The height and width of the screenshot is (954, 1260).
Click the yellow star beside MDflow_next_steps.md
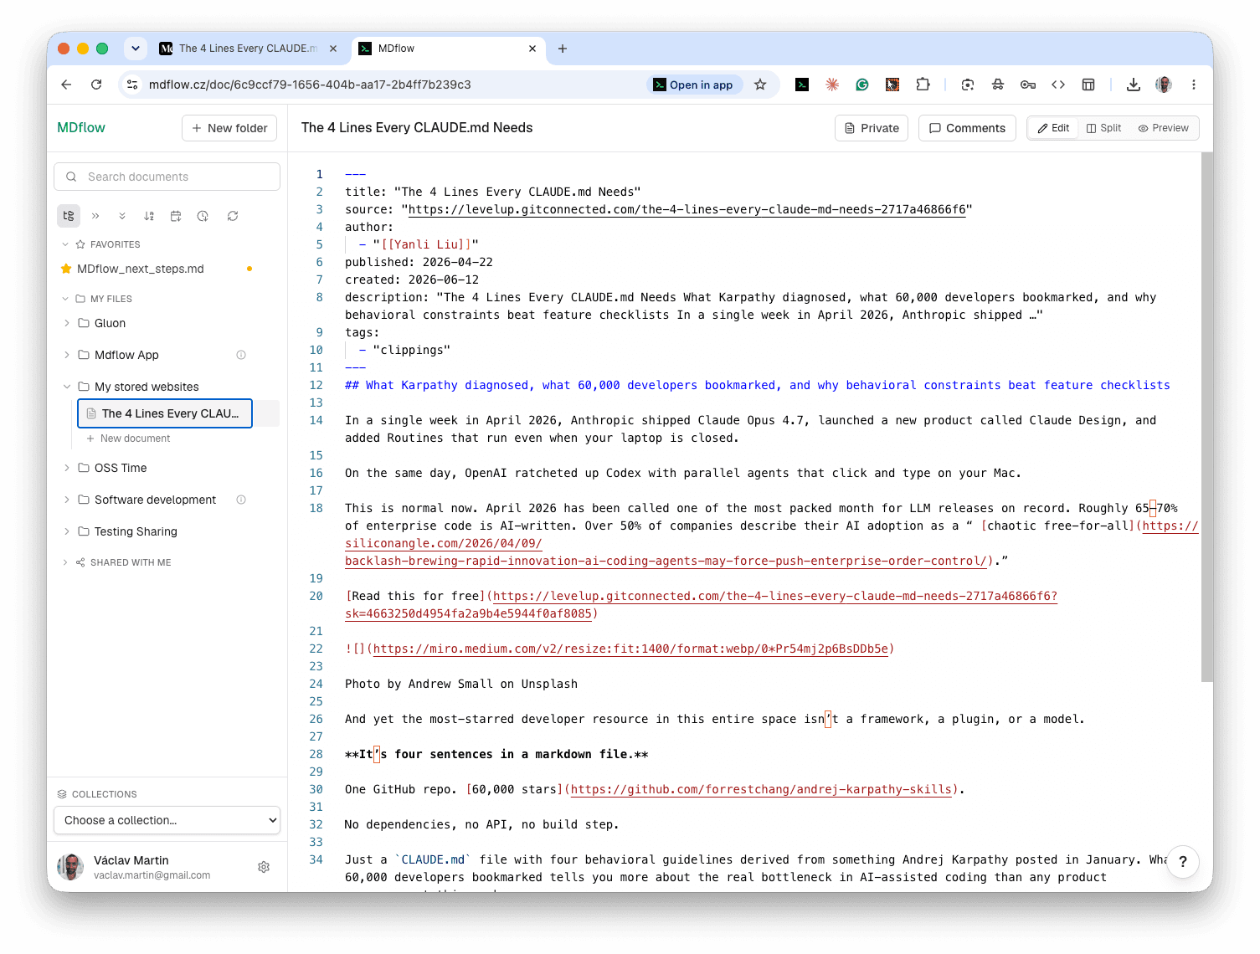tap(66, 269)
